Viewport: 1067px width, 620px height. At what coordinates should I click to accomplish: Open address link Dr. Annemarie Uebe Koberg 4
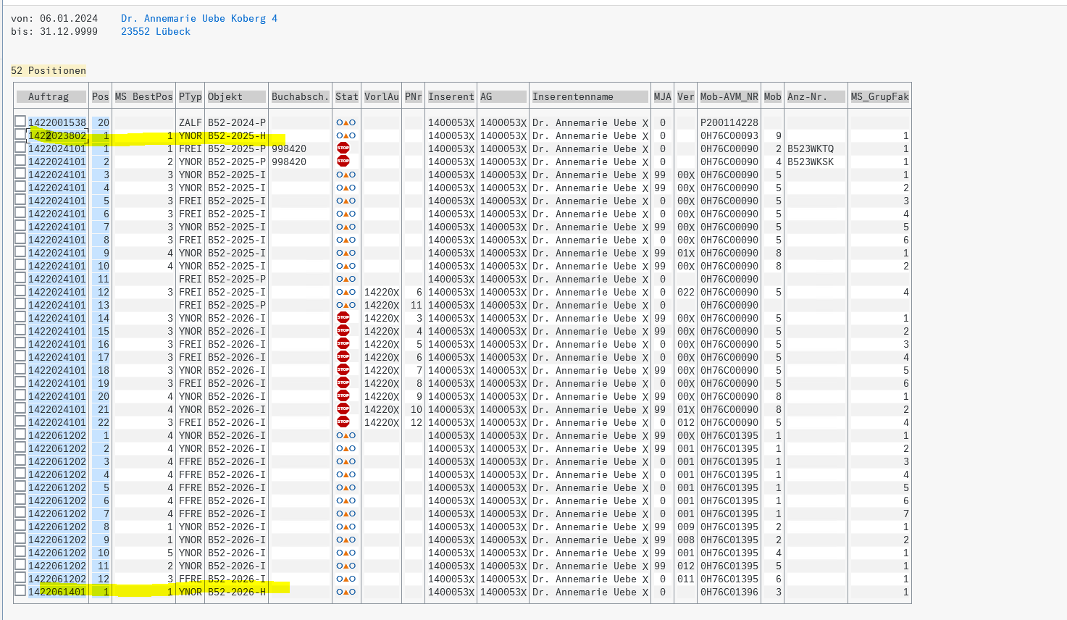tap(199, 18)
